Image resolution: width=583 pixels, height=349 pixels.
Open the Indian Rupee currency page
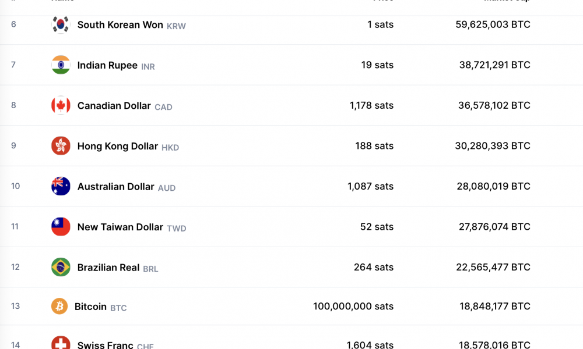coord(107,65)
